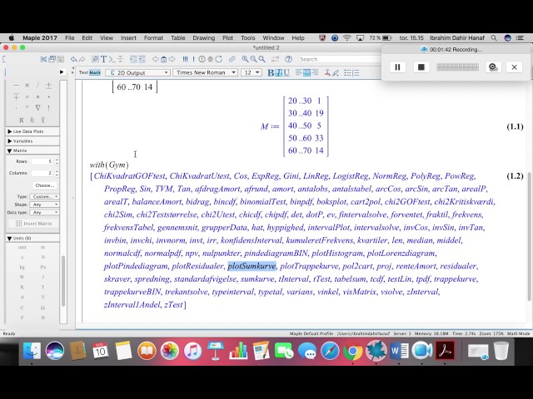Restart the Maple server icon
533x399 pixels.
(x=218, y=59)
